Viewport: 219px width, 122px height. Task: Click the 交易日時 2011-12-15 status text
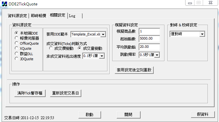click(x=29, y=118)
